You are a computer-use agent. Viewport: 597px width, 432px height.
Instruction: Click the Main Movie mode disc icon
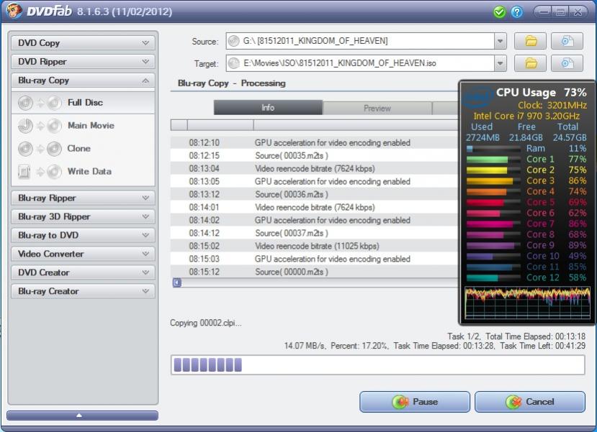click(25, 126)
